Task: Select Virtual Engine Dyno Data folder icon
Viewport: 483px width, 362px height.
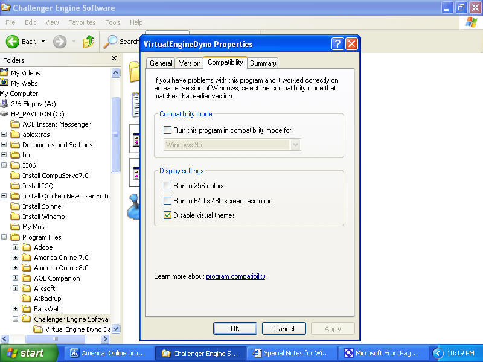Action: point(38,329)
